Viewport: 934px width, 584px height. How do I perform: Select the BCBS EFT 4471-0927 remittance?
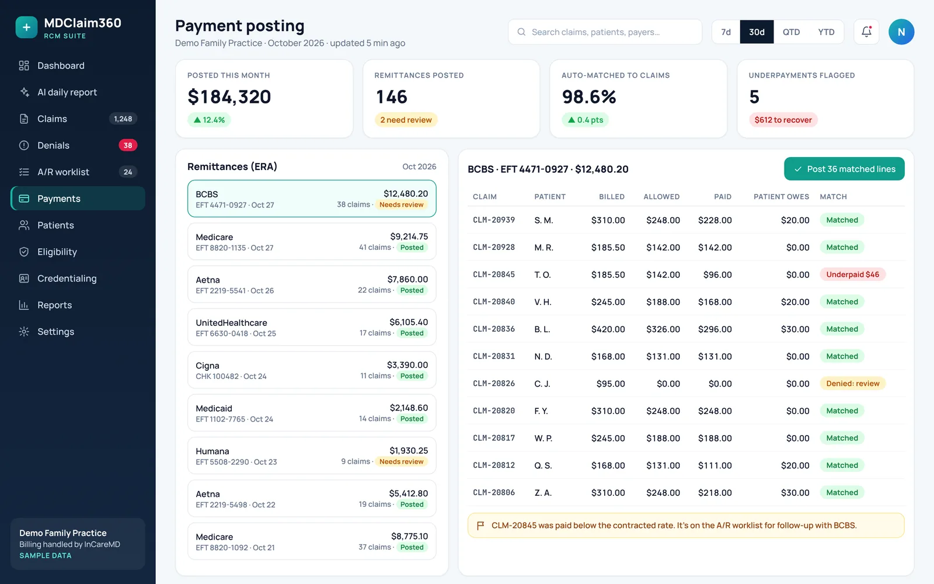312,199
